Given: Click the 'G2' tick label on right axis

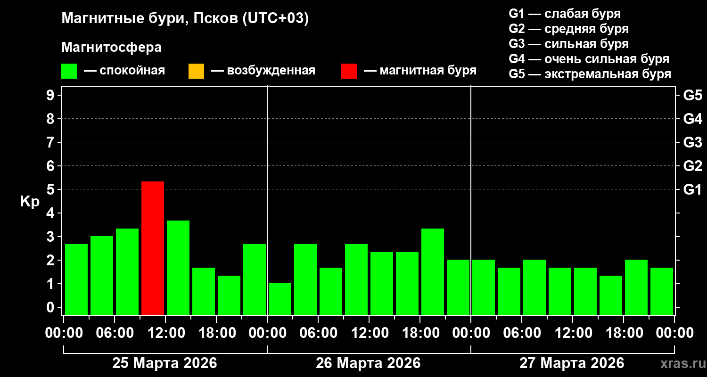Looking at the screenshot, I should (692, 166).
